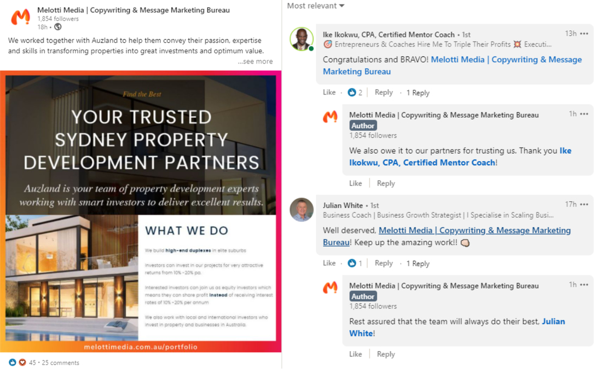Open the 45 reactions count
Screen dimensions: 602x372
click(32, 363)
